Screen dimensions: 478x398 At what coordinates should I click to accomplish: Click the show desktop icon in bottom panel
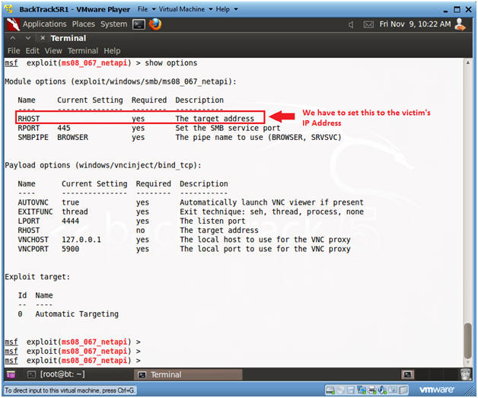click(x=11, y=374)
